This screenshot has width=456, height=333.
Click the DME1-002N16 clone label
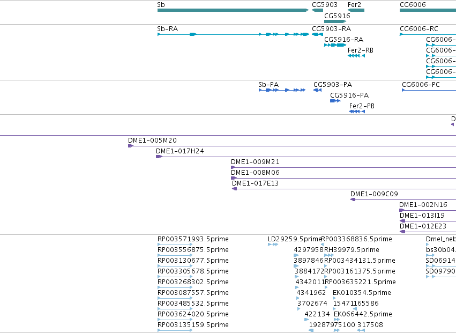(x=423, y=205)
